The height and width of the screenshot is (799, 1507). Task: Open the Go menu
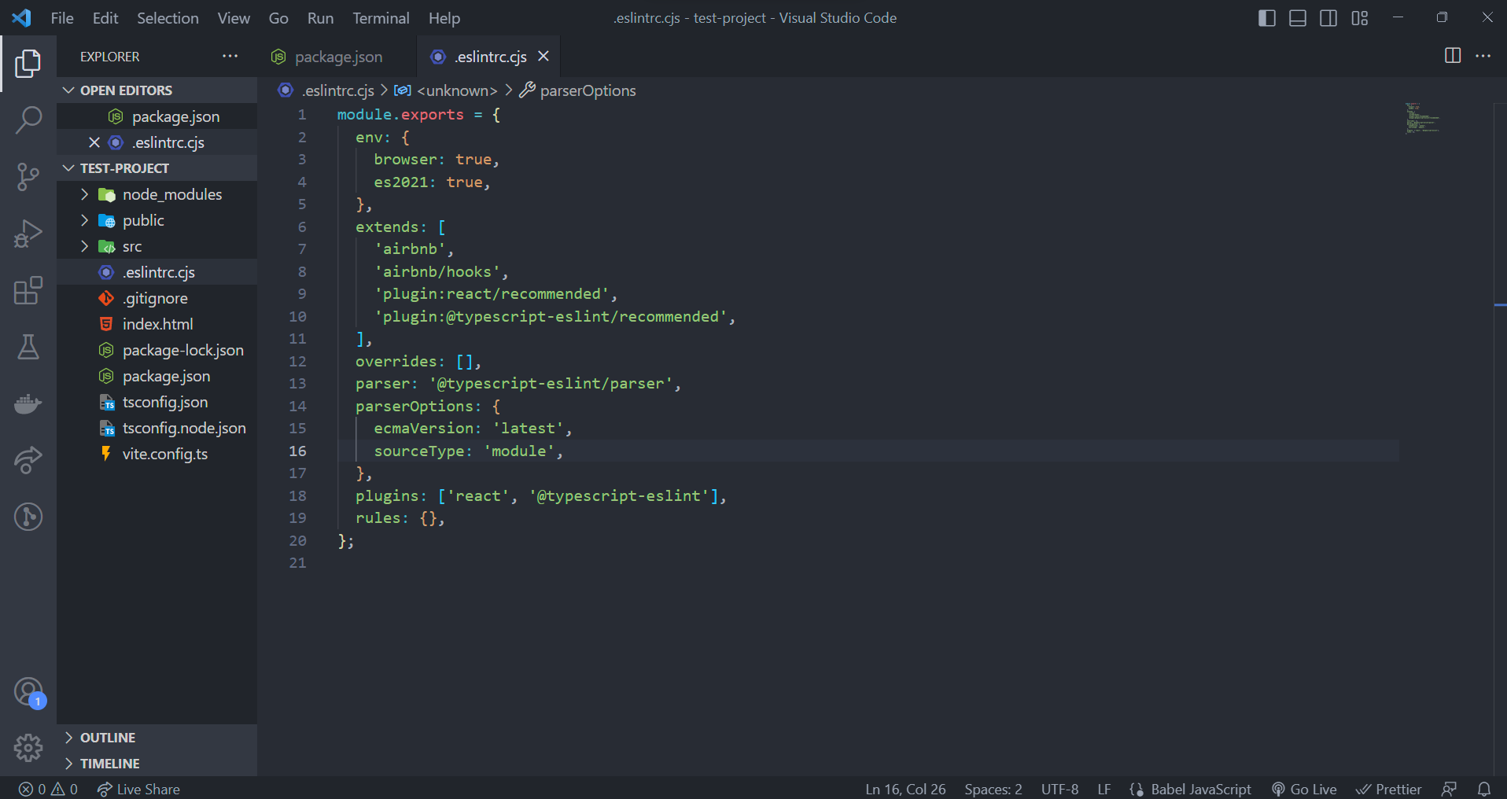278,17
